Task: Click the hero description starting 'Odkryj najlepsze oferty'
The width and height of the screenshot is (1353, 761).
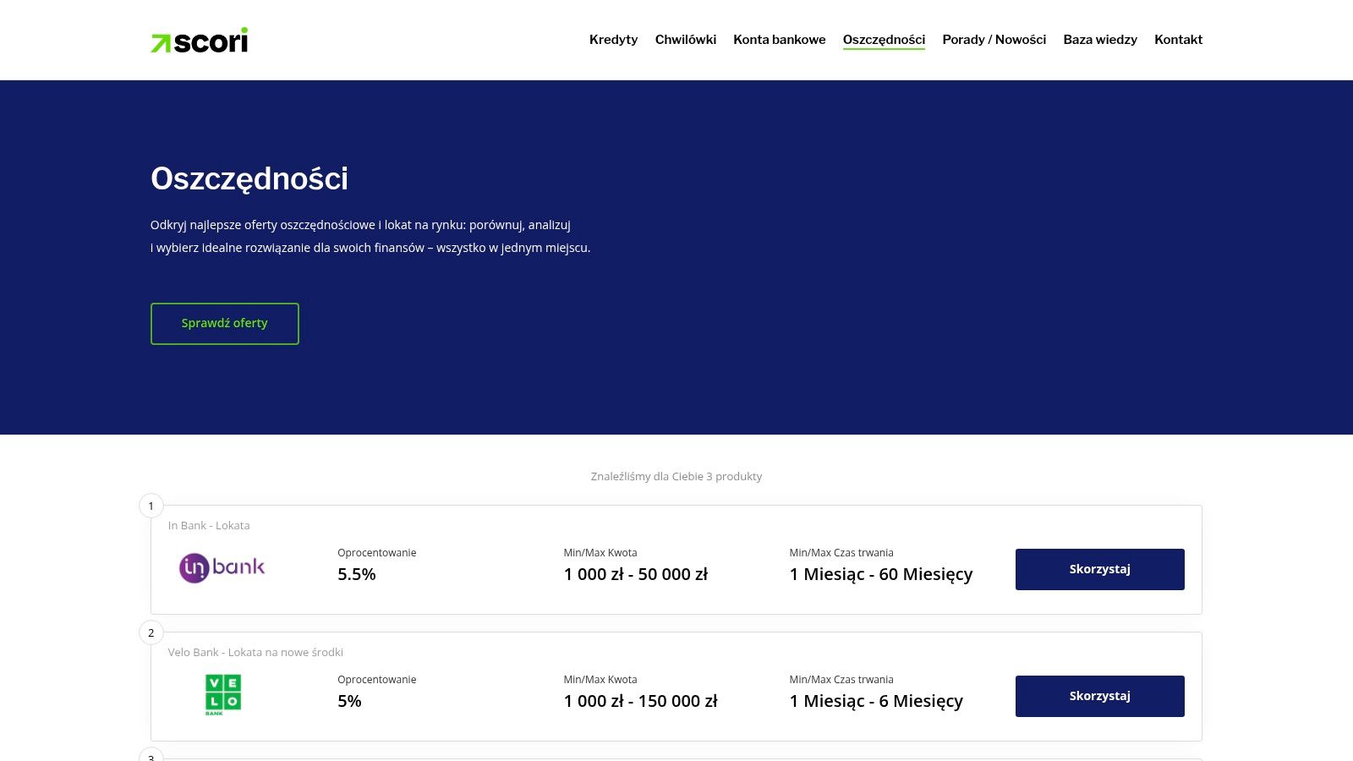Action: (x=370, y=236)
